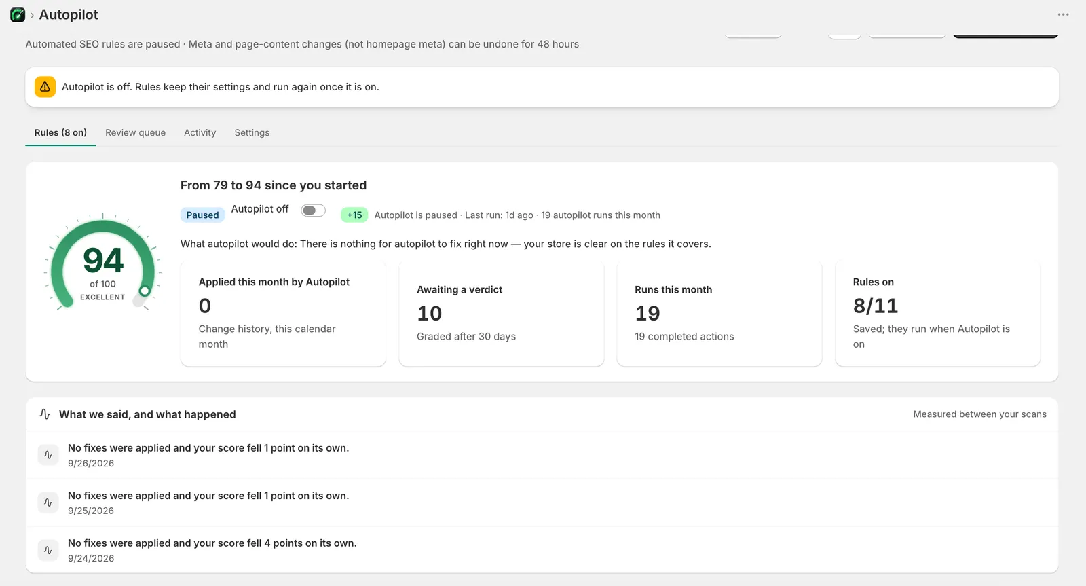Image resolution: width=1086 pixels, height=586 pixels.
Task: Click the "Autopilot is off. Rules keep their settings" banner text
Action: click(221, 87)
